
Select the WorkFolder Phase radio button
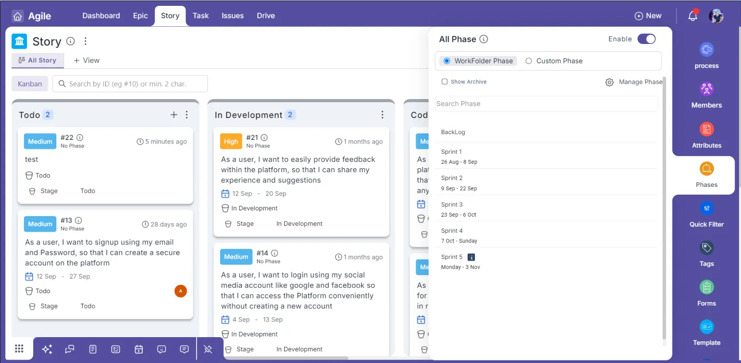[447, 61]
